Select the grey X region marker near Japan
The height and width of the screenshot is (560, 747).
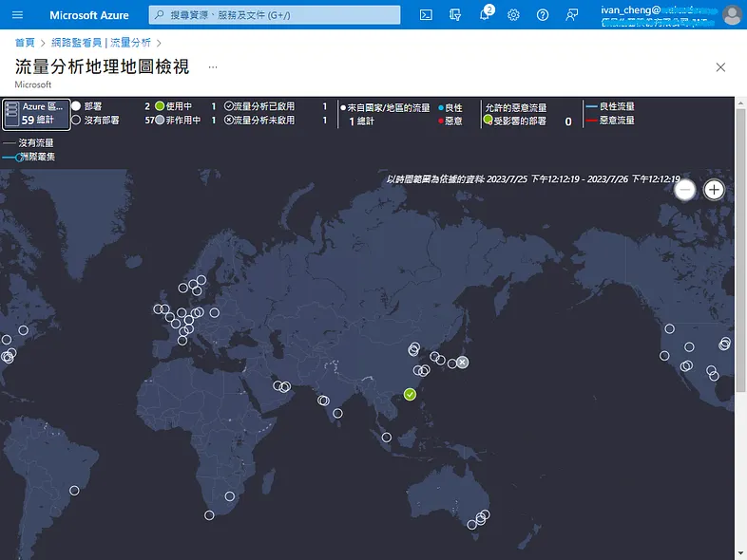pyautogui.click(x=462, y=362)
